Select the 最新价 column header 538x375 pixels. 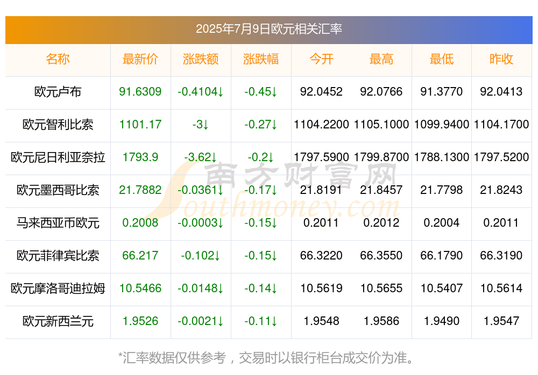coord(140,59)
